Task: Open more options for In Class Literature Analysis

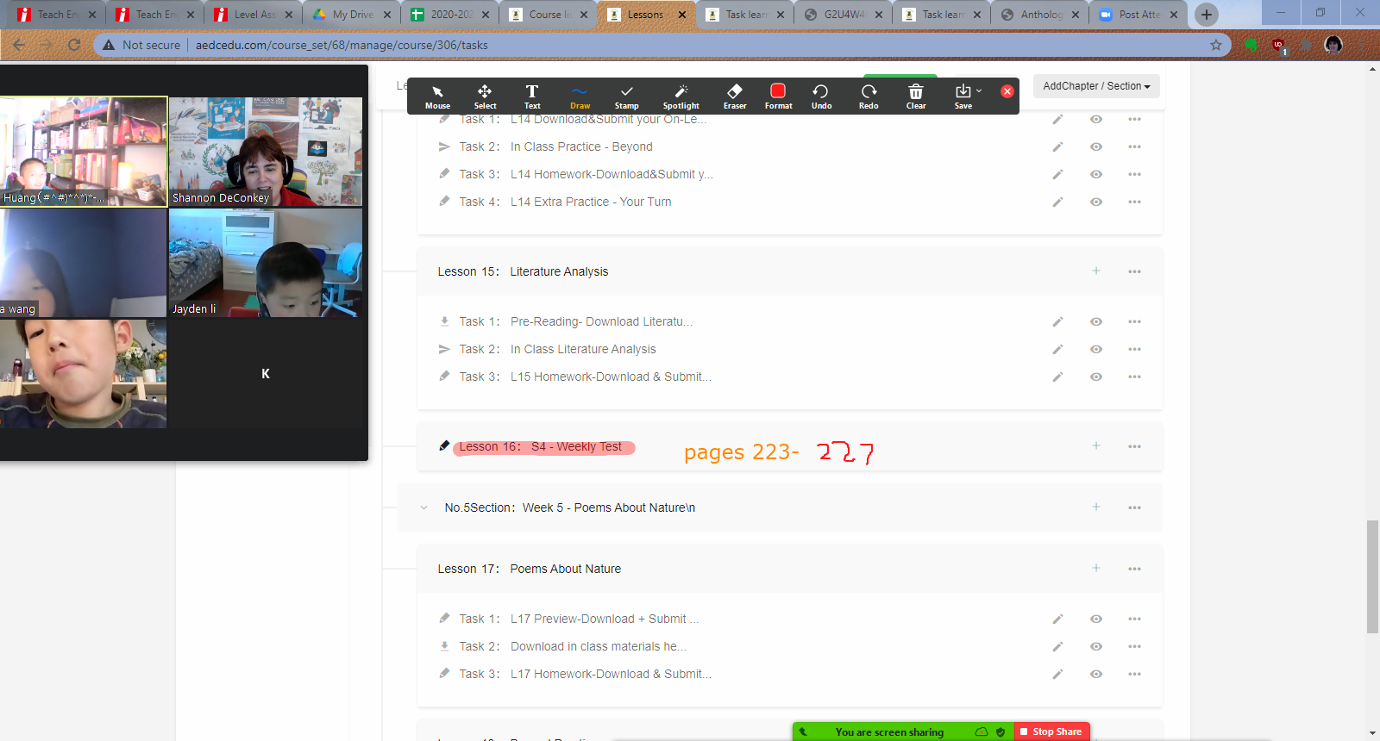Action: click(1134, 350)
